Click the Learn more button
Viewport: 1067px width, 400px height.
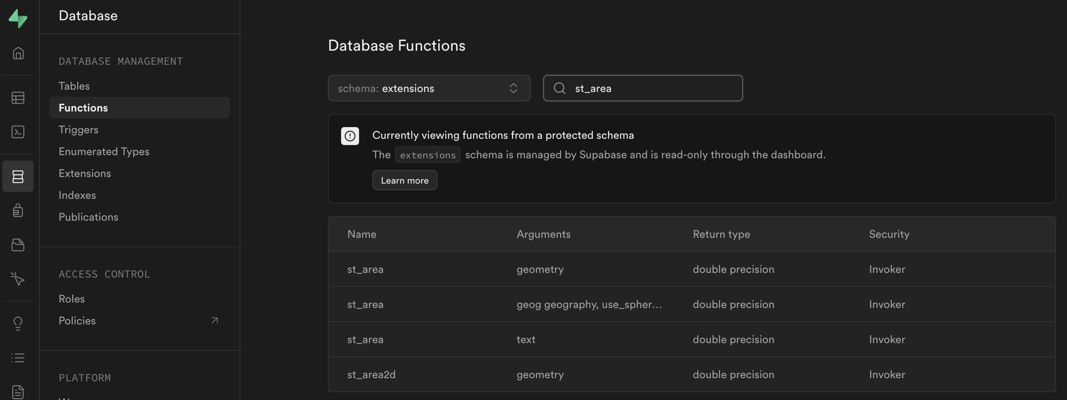[404, 181]
